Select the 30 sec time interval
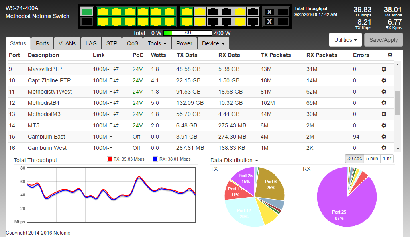The height and width of the screenshot is (237, 410). tap(354, 159)
